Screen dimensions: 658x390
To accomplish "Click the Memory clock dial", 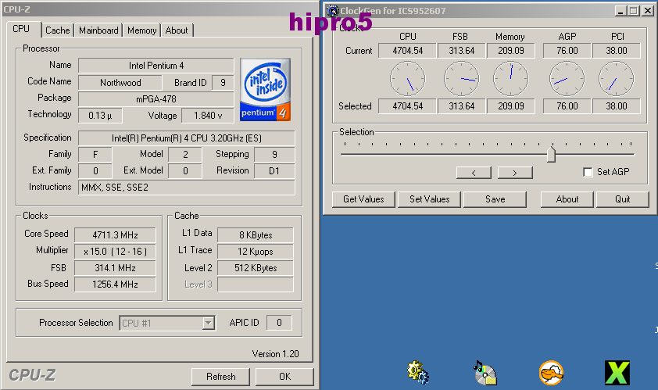I will (511, 78).
